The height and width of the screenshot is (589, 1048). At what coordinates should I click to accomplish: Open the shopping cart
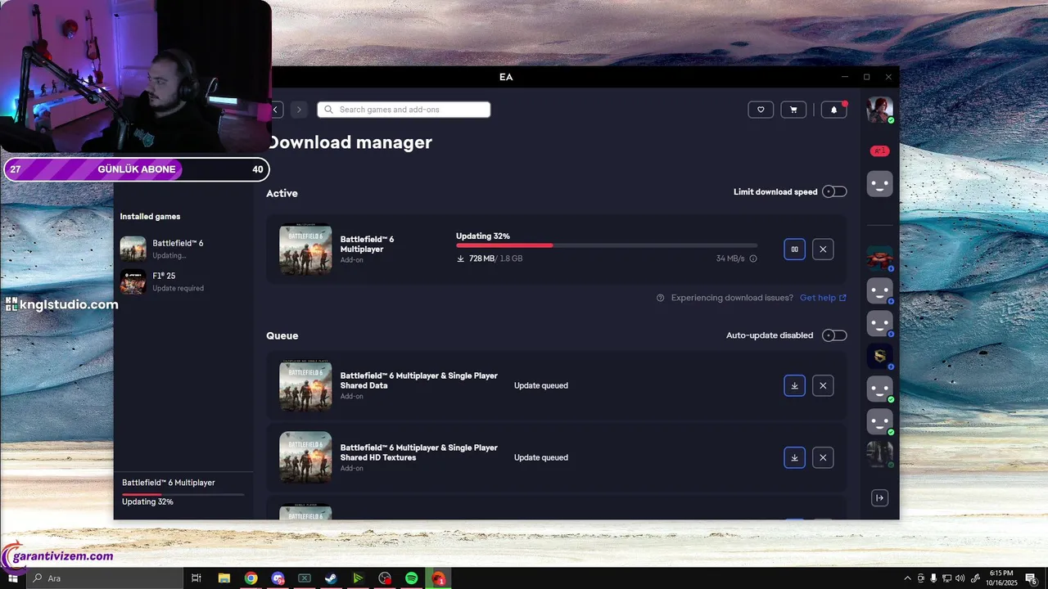point(793,110)
